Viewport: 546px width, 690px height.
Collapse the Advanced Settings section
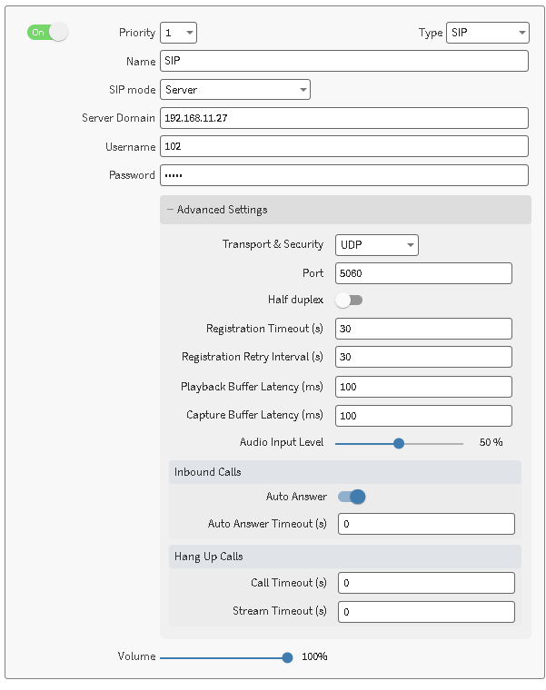[x=218, y=210]
